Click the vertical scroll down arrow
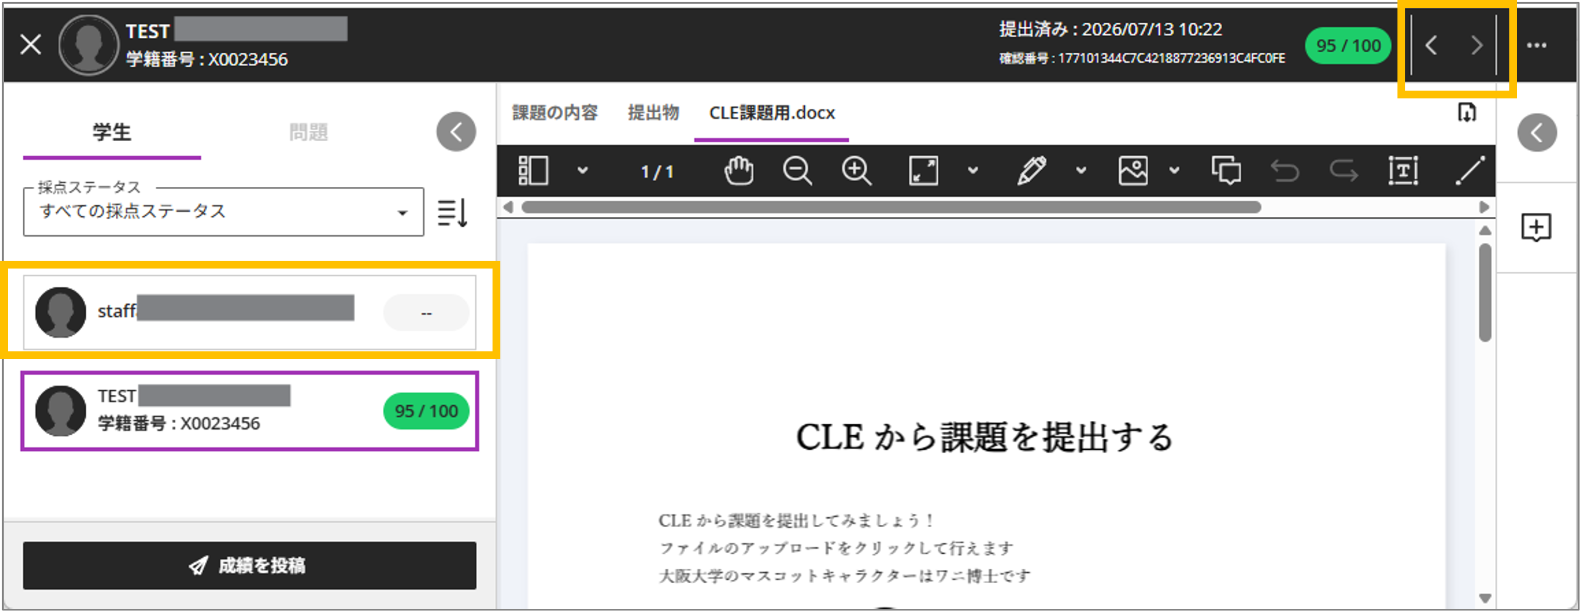Image resolution: width=1580 pixels, height=611 pixels. [x=1484, y=598]
